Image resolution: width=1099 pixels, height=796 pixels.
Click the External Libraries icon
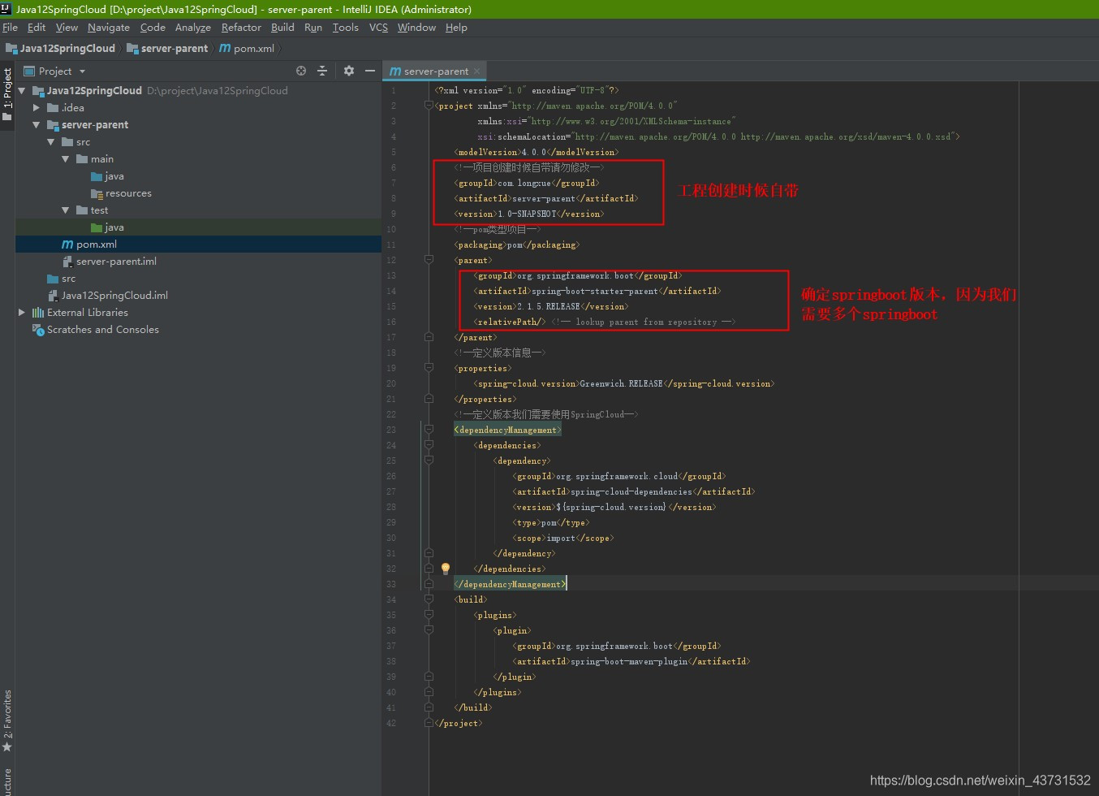coord(38,313)
